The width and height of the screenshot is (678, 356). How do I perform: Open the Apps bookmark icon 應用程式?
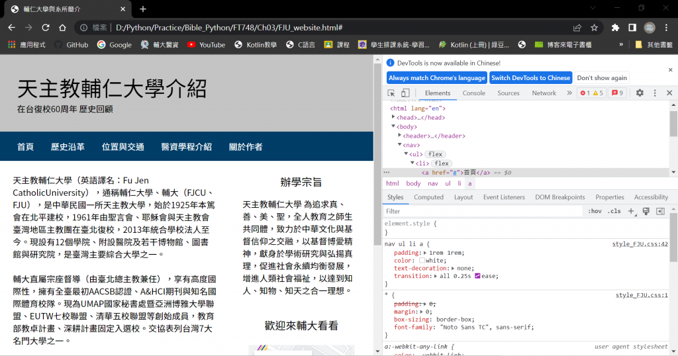[26, 44]
